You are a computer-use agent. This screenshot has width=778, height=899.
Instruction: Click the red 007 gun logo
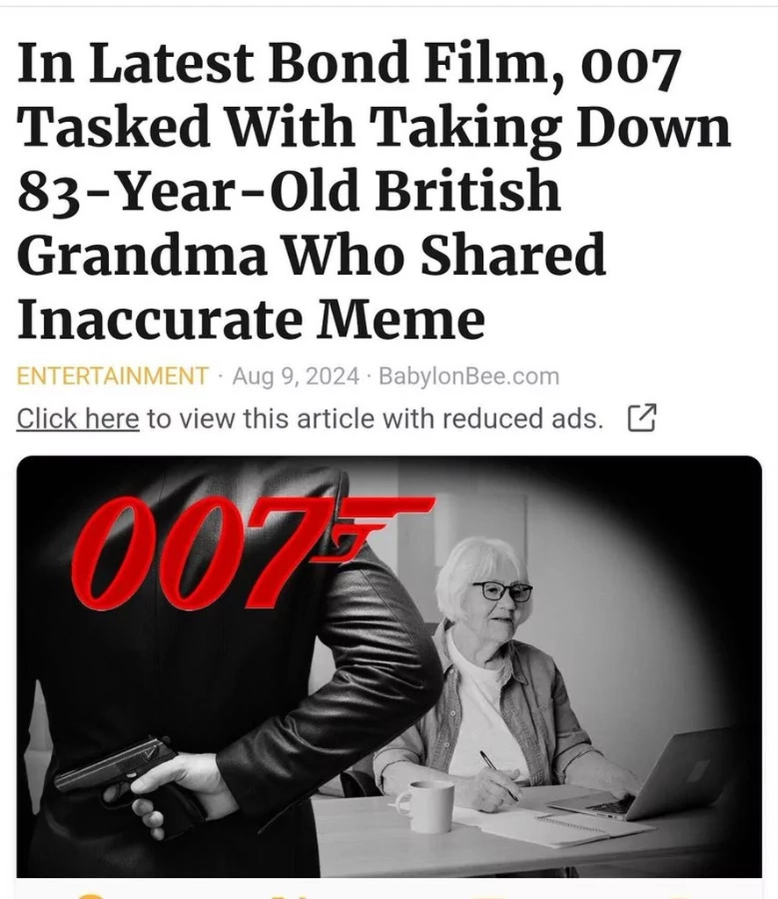[x=252, y=551]
